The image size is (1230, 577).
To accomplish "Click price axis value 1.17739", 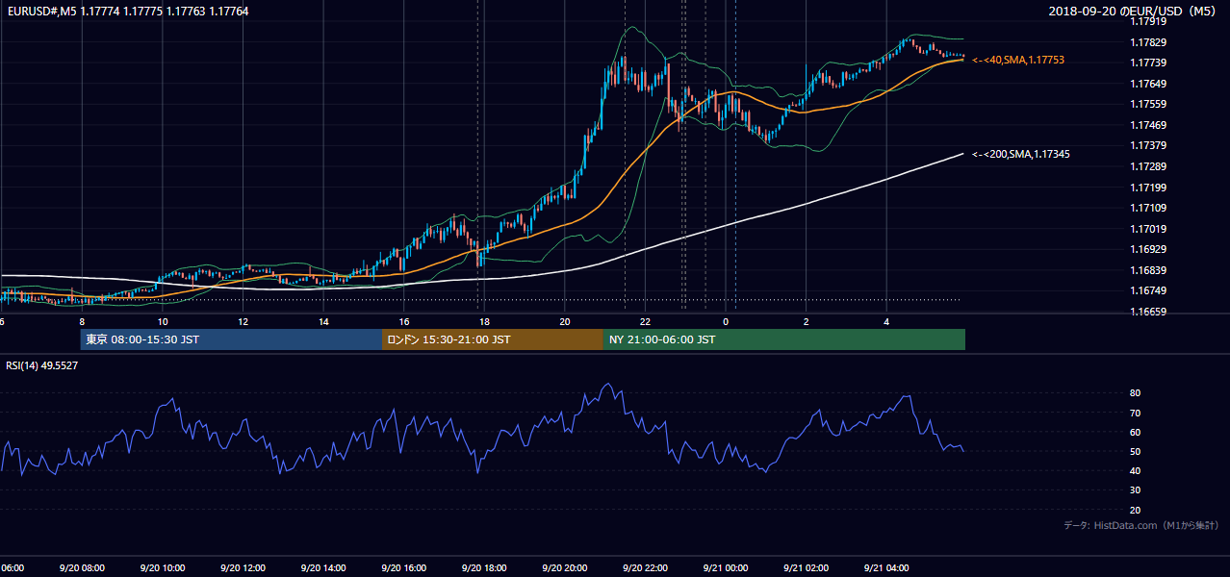I will 1148,63.
